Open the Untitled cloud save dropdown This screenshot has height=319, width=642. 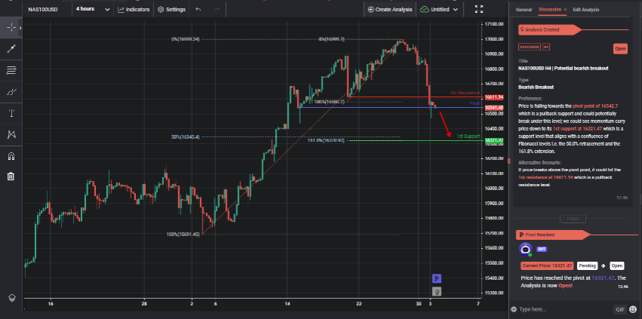pyautogui.click(x=439, y=9)
